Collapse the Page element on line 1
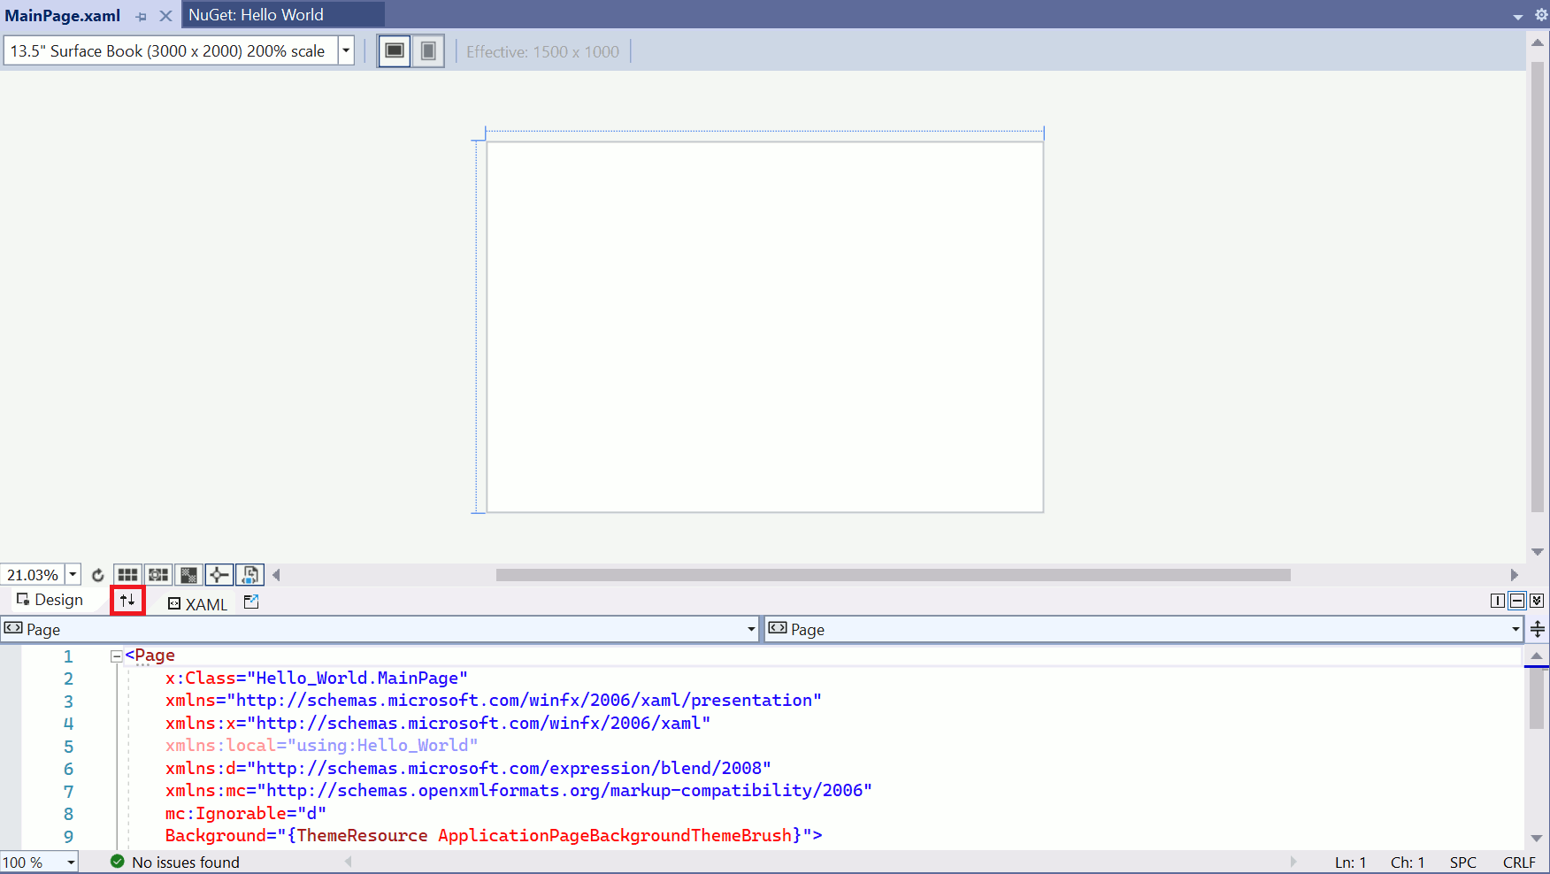Screen dimensions: 1550x874 pos(116,656)
